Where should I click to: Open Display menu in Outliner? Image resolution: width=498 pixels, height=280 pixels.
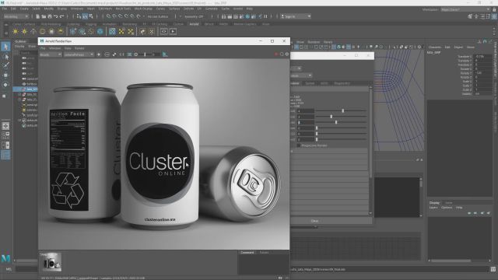pos(19,47)
